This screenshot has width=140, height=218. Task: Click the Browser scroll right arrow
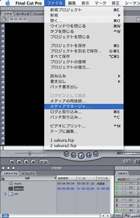[108, 216]
